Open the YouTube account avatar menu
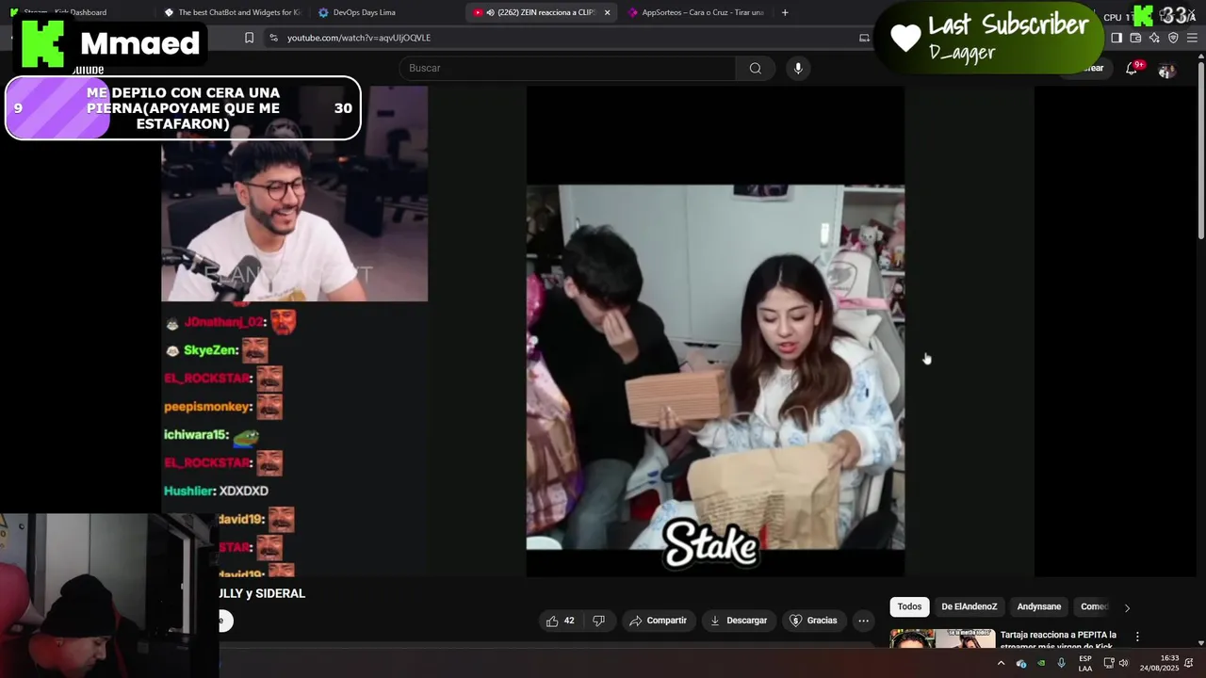The width and height of the screenshot is (1206, 678). click(1166, 70)
